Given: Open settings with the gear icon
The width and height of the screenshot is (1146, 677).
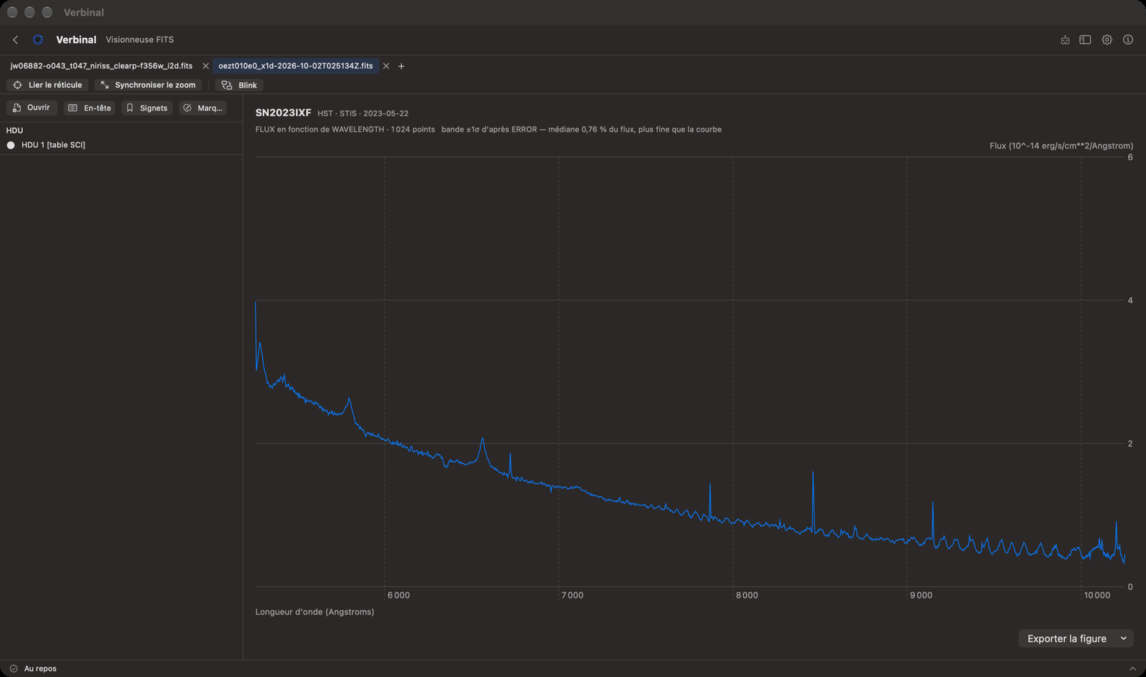Looking at the screenshot, I should coord(1107,40).
